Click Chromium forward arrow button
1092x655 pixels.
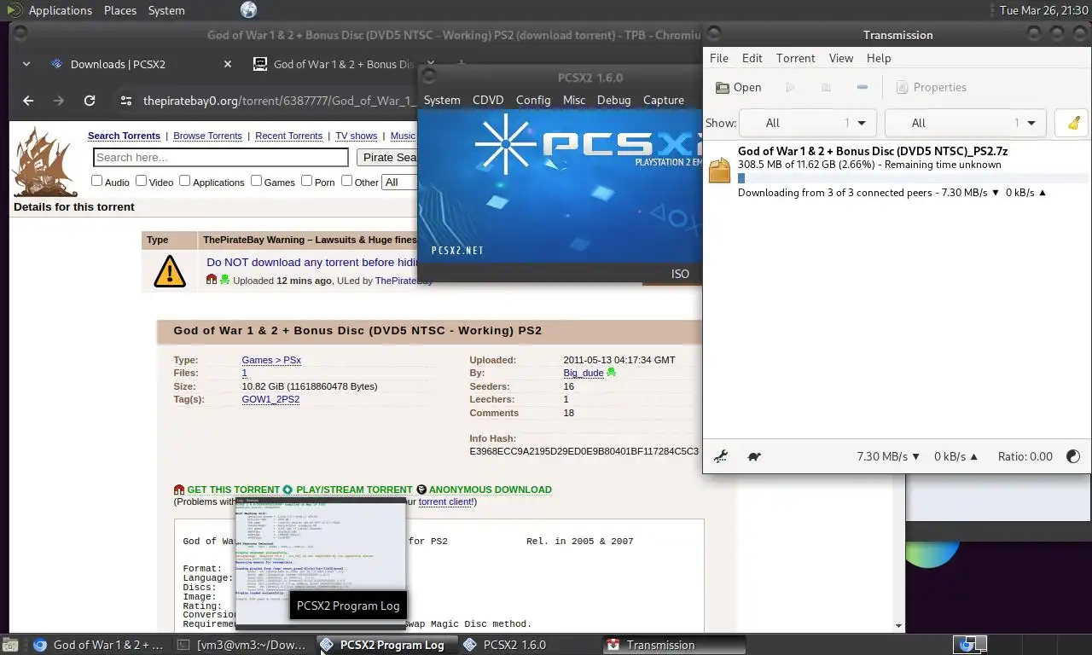coord(58,101)
